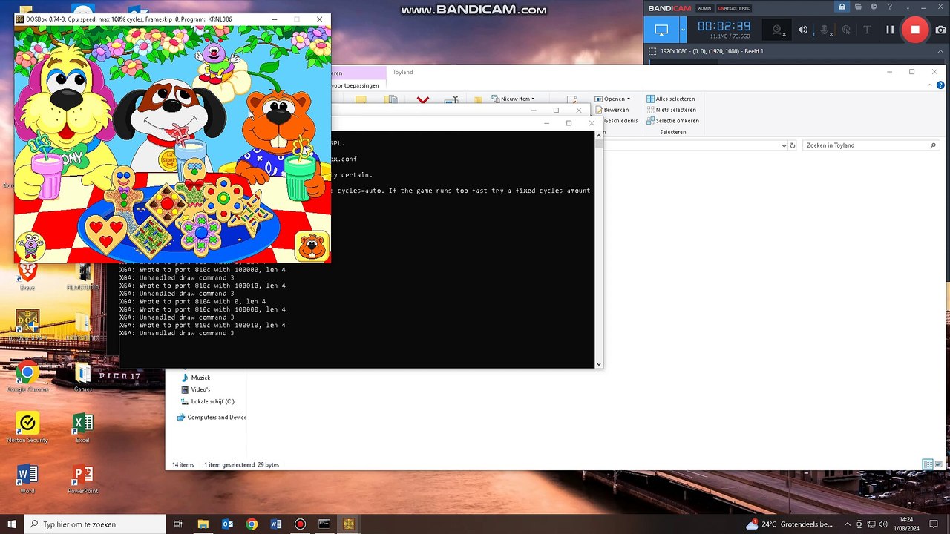The width and height of the screenshot is (950, 534).
Task: Open the Explorer address bar history dropdown
Action: point(784,145)
